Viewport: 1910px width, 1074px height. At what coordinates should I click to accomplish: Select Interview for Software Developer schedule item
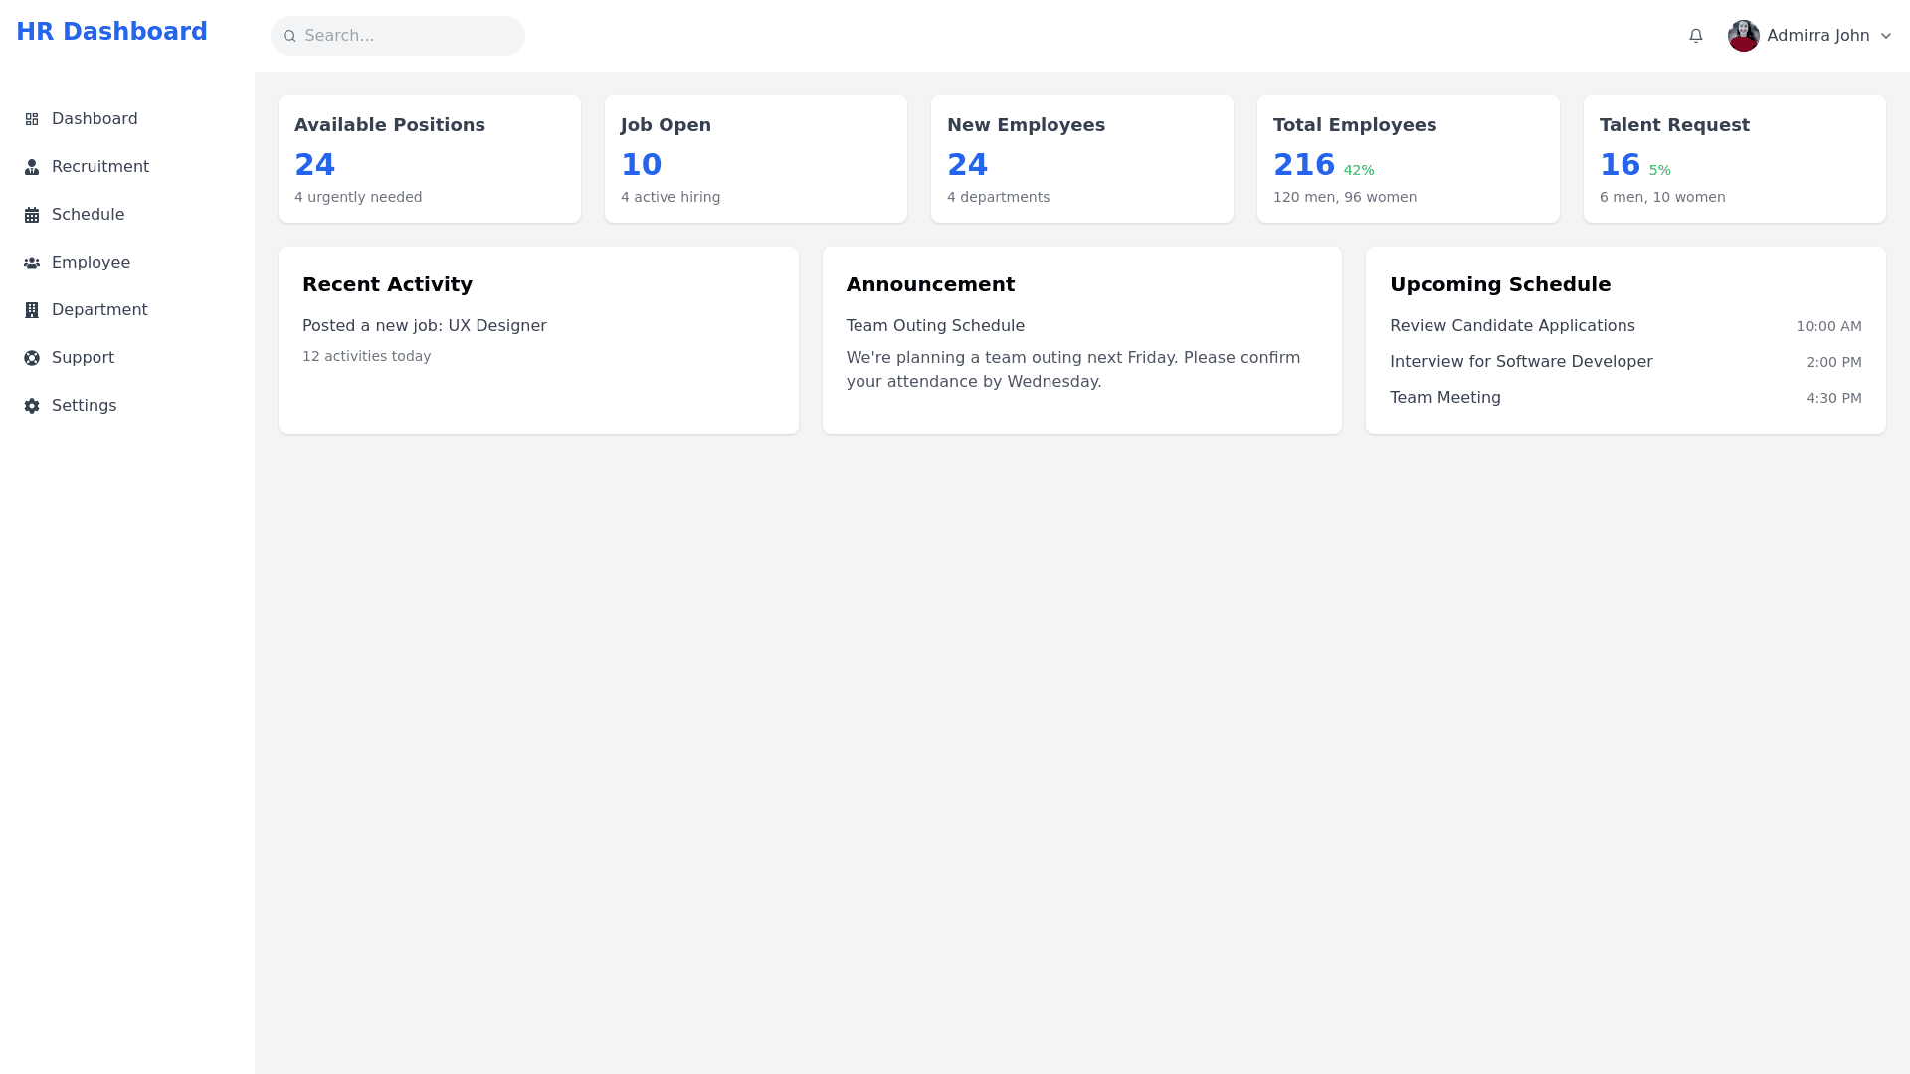point(1520,362)
